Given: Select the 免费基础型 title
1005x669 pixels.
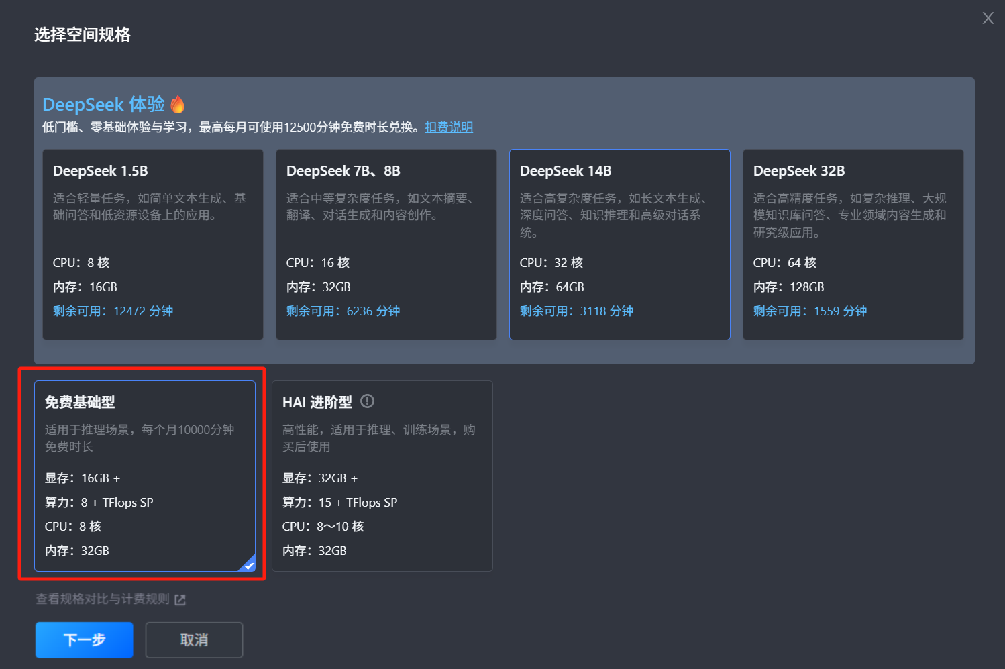Looking at the screenshot, I should (x=80, y=402).
